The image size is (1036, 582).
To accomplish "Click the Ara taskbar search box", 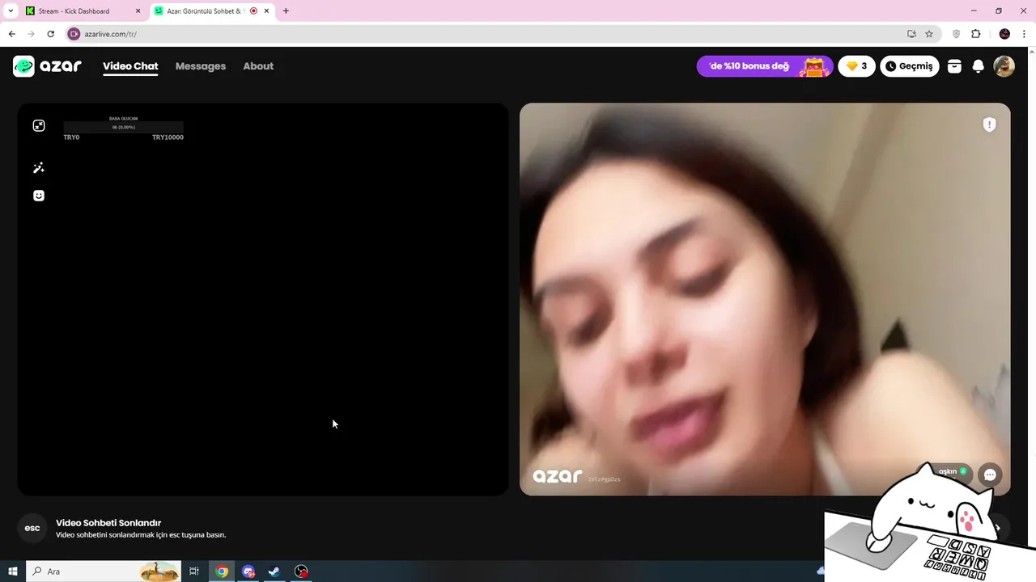I will pos(104,571).
